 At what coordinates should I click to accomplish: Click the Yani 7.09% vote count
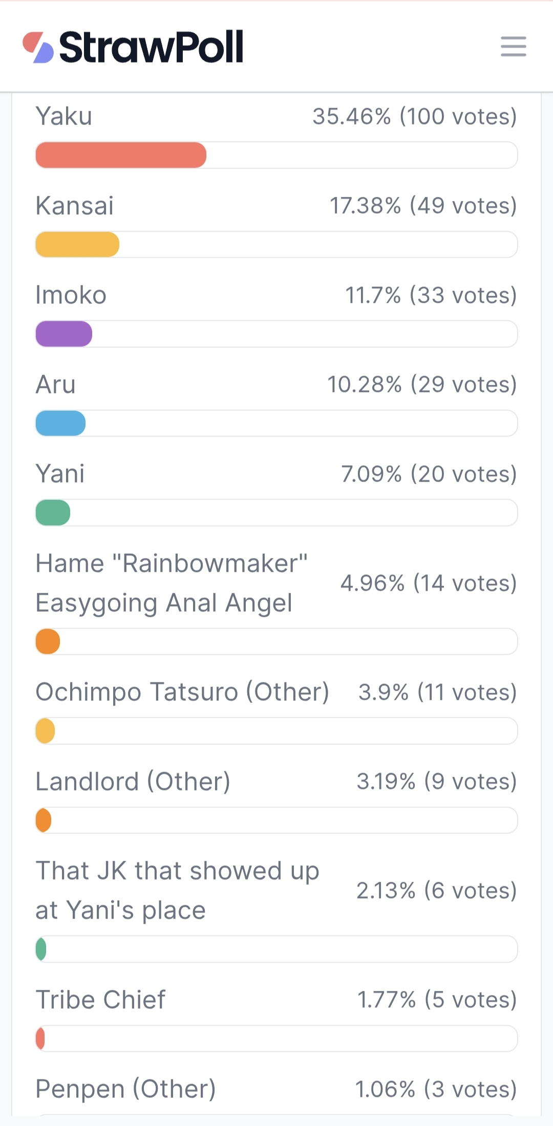(x=429, y=474)
